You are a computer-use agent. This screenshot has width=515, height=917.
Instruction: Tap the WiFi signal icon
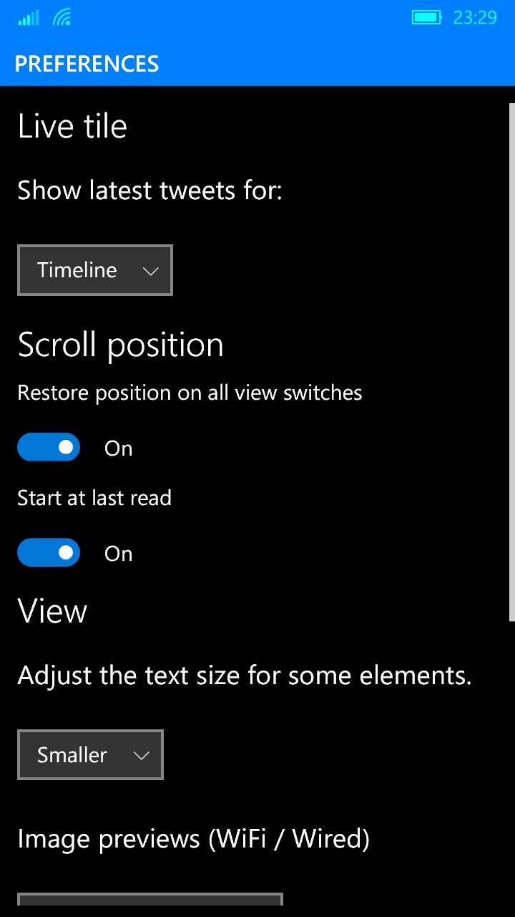[x=62, y=18]
